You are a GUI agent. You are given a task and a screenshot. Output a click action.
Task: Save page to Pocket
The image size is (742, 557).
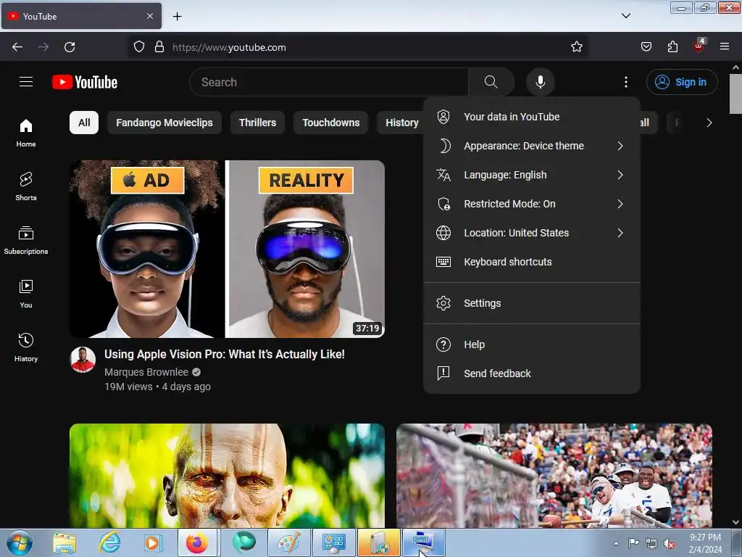tap(646, 47)
